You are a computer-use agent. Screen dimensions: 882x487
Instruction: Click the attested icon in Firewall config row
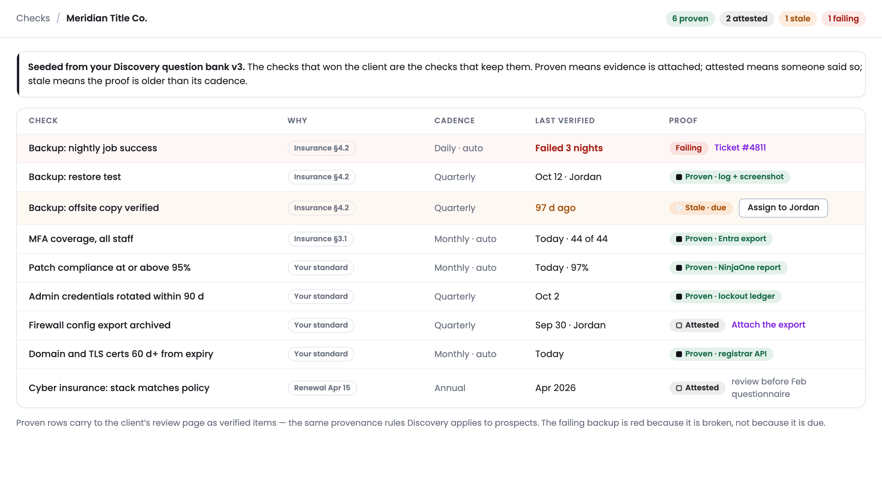tap(679, 325)
